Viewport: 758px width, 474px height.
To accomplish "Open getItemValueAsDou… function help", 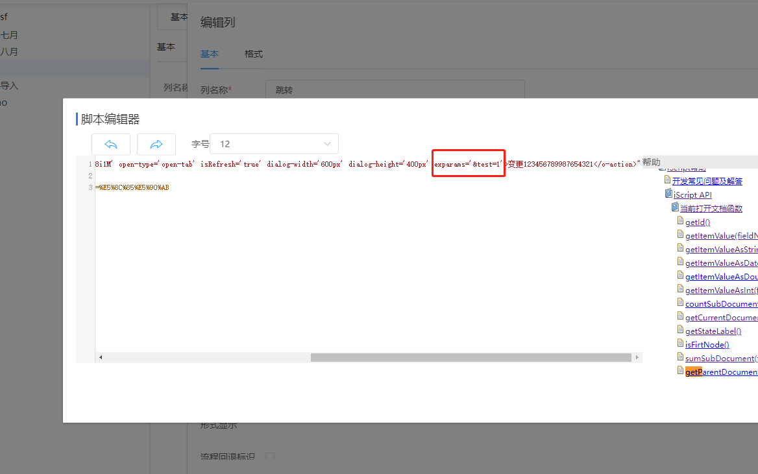I will click(721, 276).
